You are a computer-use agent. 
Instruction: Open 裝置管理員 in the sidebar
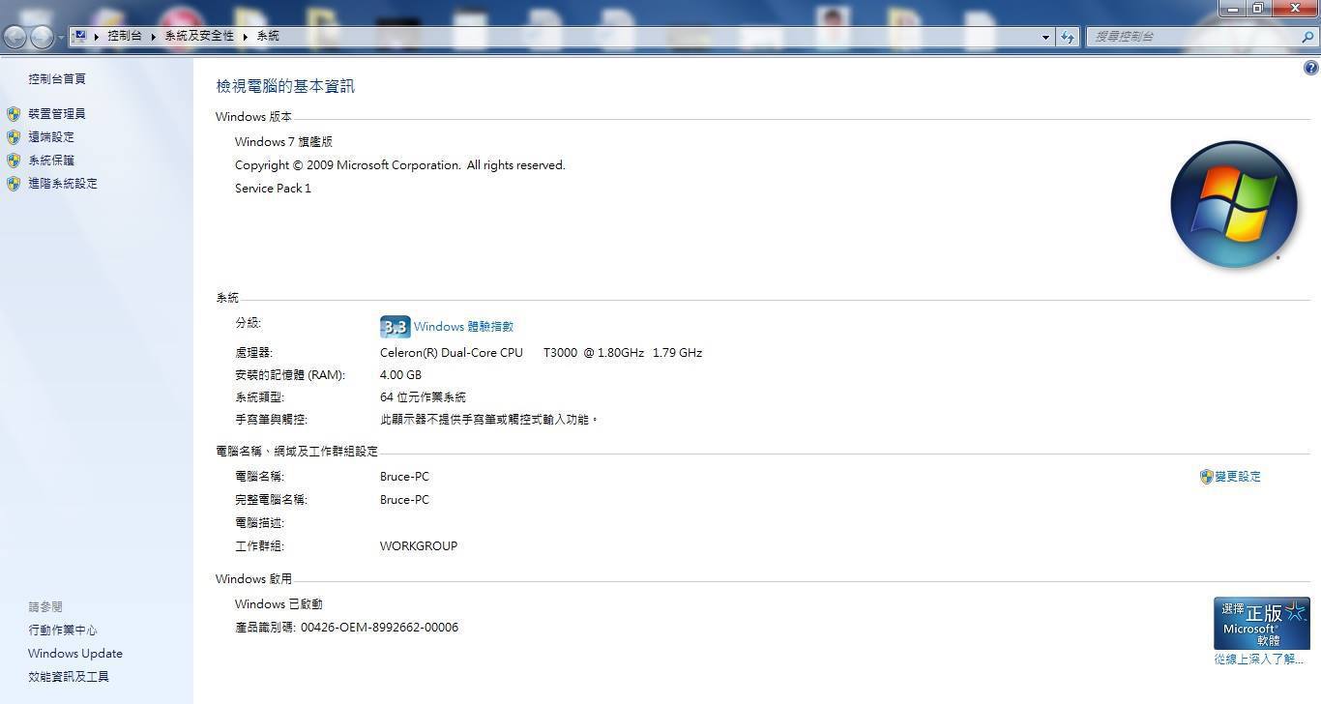(x=57, y=113)
